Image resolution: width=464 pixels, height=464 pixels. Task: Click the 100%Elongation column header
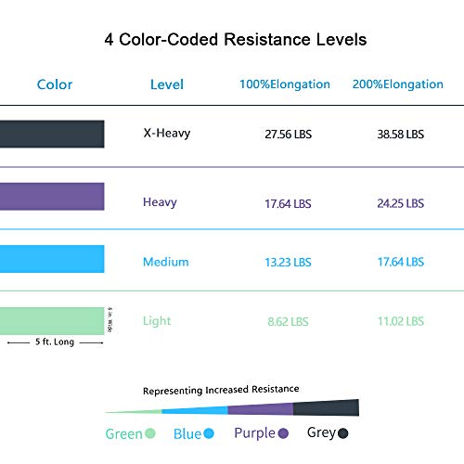pyautogui.click(x=285, y=84)
